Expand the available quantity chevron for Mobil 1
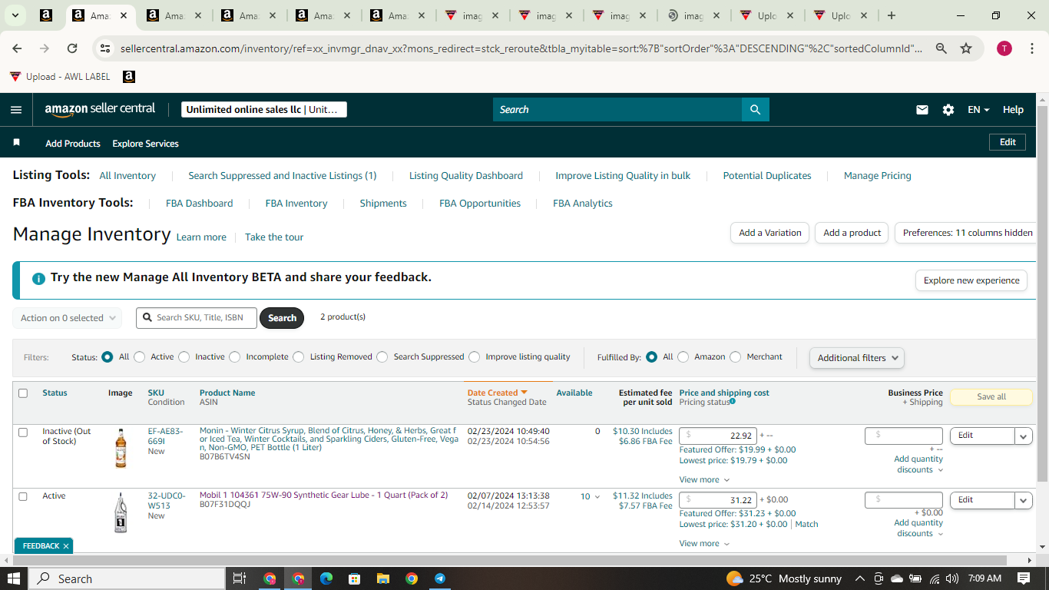This screenshot has height=590, width=1049. click(597, 497)
